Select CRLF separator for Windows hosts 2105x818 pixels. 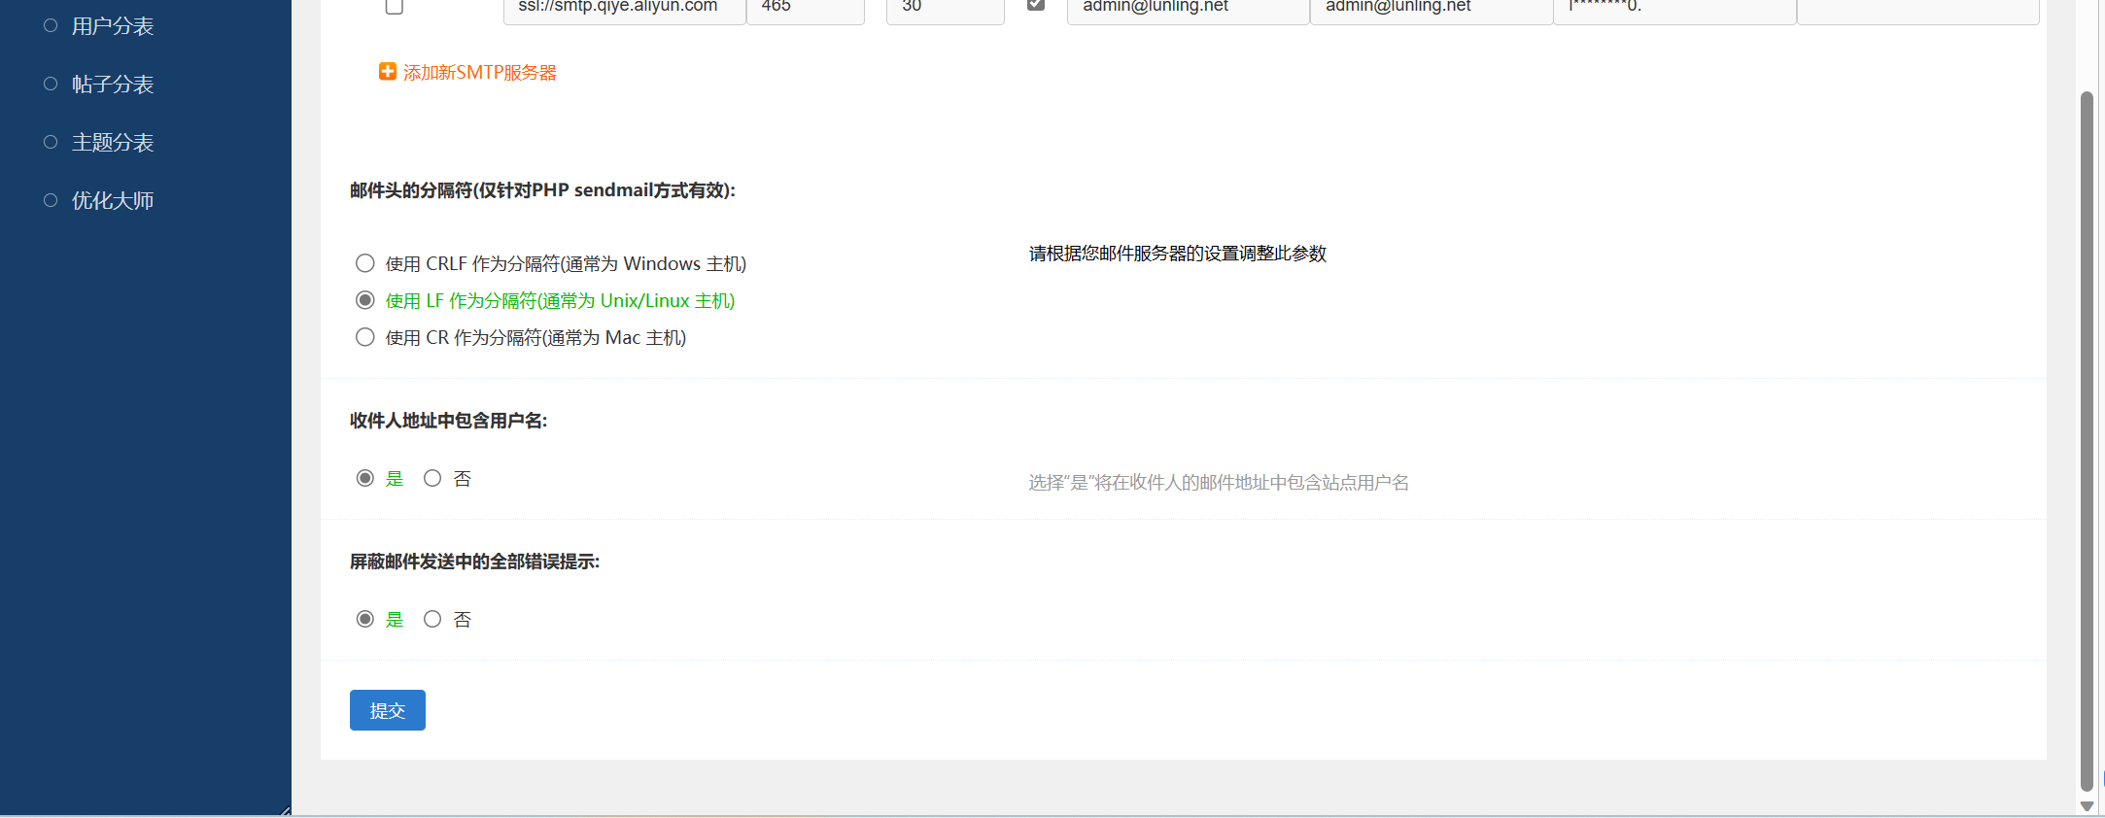pyautogui.click(x=365, y=263)
